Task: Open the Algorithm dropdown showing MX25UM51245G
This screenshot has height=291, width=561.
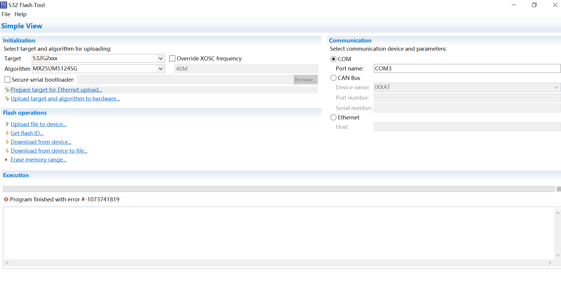Action: [x=161, y=69]
